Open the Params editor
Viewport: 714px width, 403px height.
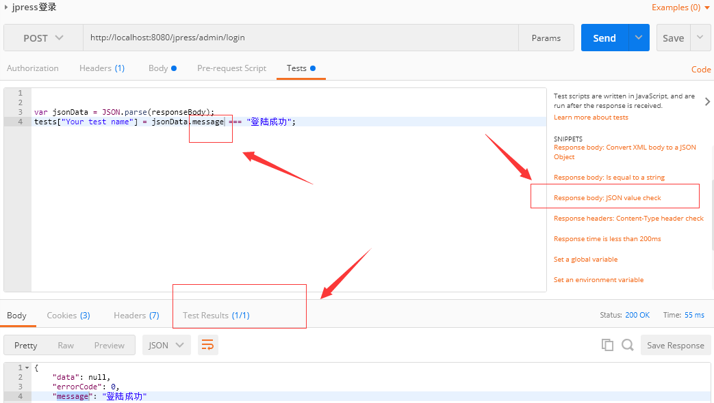coord(546,38)
